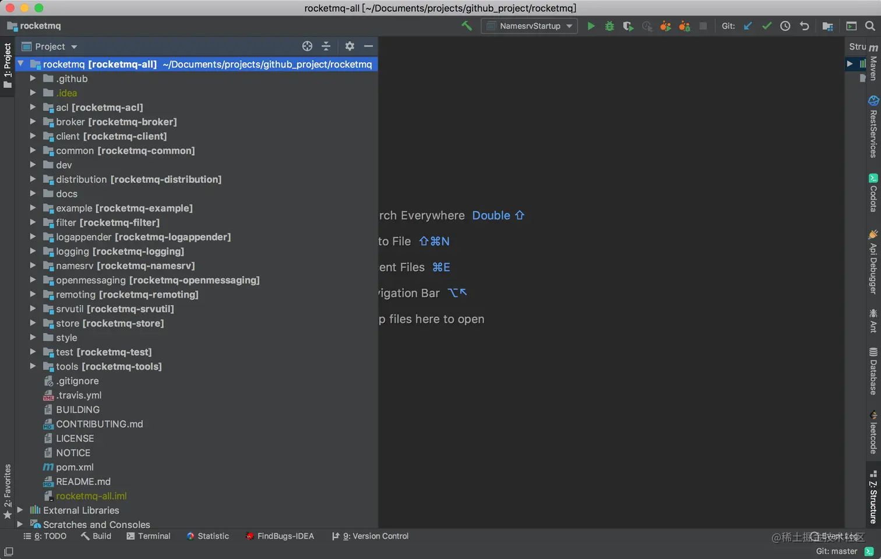Run NamesrvStartup with the green play icon
Screen dimensions: 881x559
pos(591,26)
